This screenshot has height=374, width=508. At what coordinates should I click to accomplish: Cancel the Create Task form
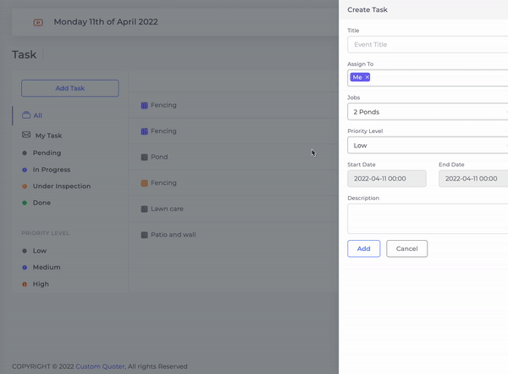pos(406,248)
